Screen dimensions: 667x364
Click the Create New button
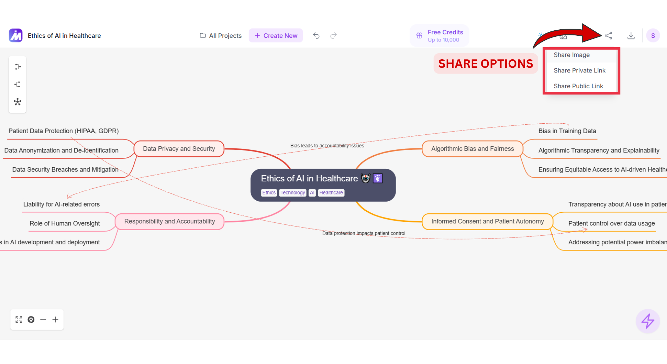(276, 35)
